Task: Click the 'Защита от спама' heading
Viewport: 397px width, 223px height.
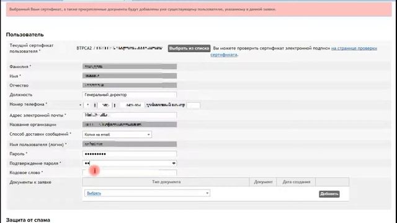Action: 28,220
